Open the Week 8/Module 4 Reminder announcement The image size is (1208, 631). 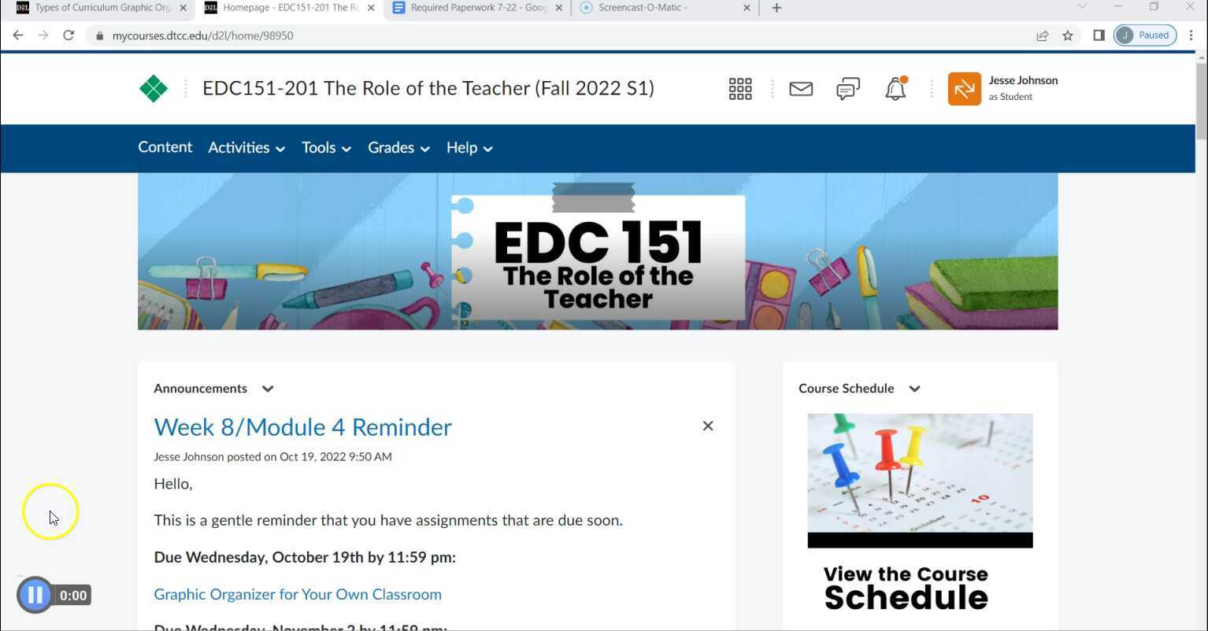(x=302, y=426)
